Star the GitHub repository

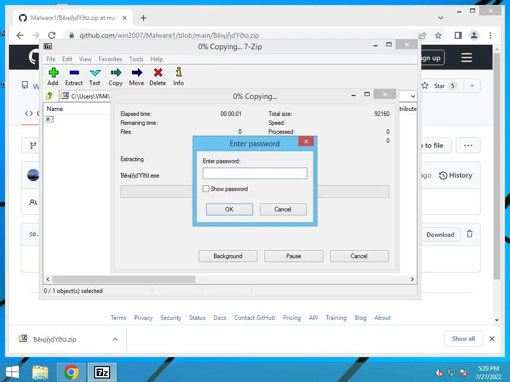(x=439, y=86)
